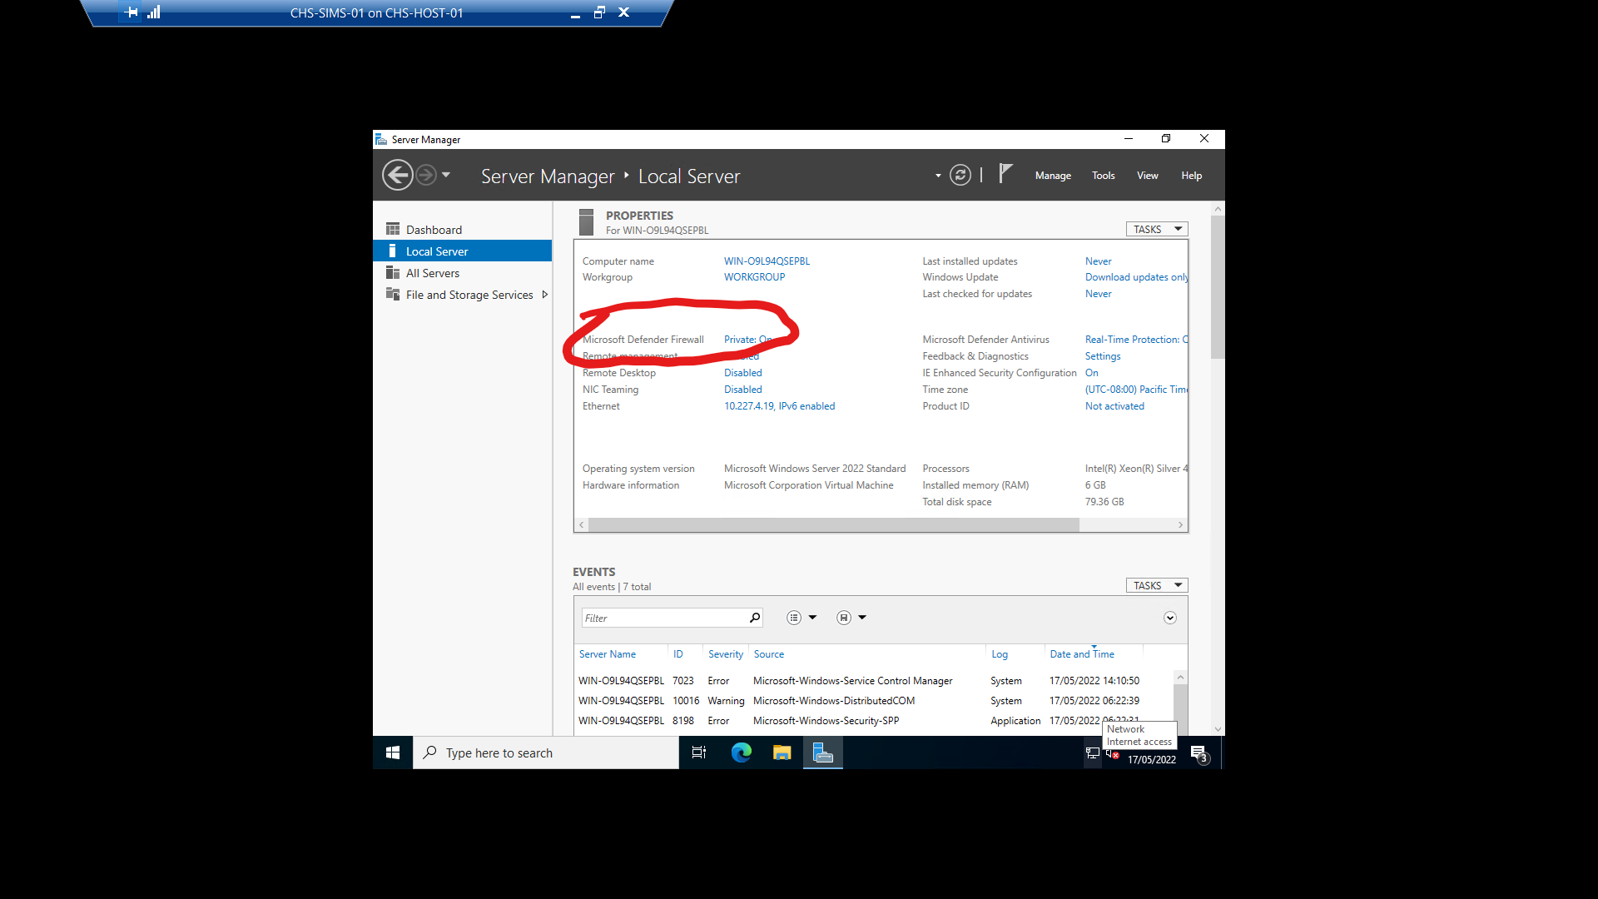Open the events list criteria options icon

[x=794, y=618]
